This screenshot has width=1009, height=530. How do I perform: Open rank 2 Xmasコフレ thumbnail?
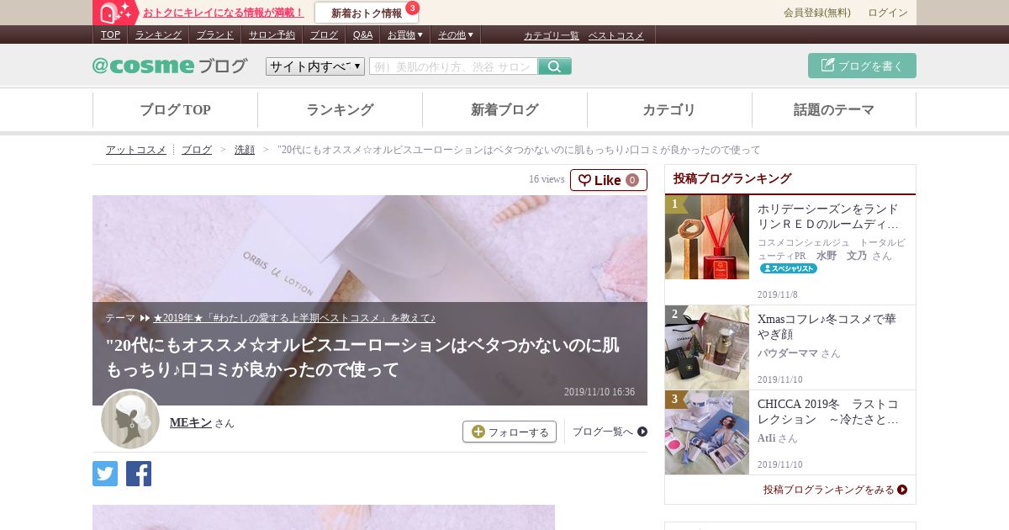point(707,347)
